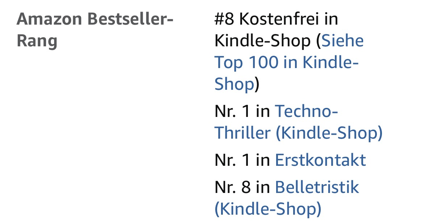Click '(Kindle-Shop)' below Belletristik
424x223 pixels.
[268, 209]
